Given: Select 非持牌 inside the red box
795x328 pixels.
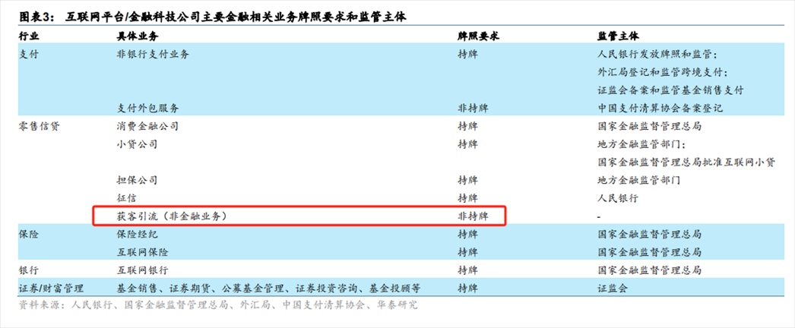Looking at the screenshot, I should pos(473,216).
